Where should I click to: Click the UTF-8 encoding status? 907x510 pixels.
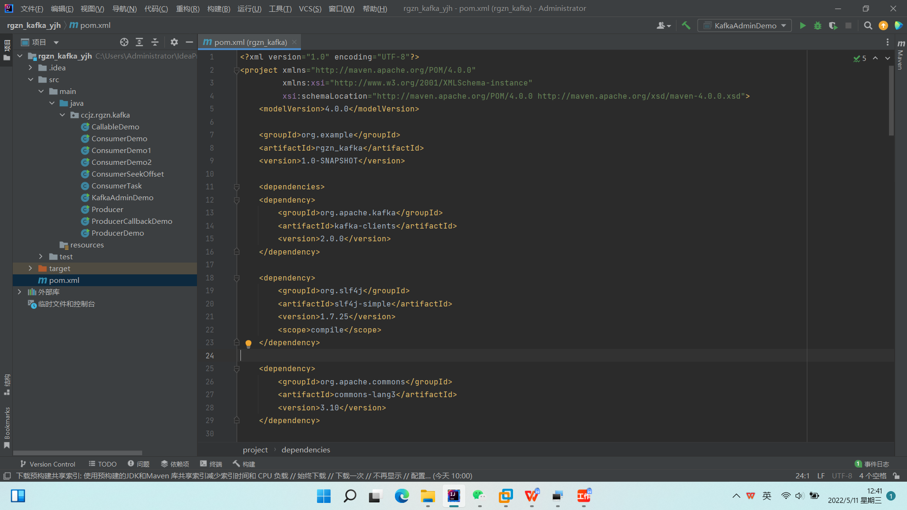pyautogui.click(x=842, y=476)
